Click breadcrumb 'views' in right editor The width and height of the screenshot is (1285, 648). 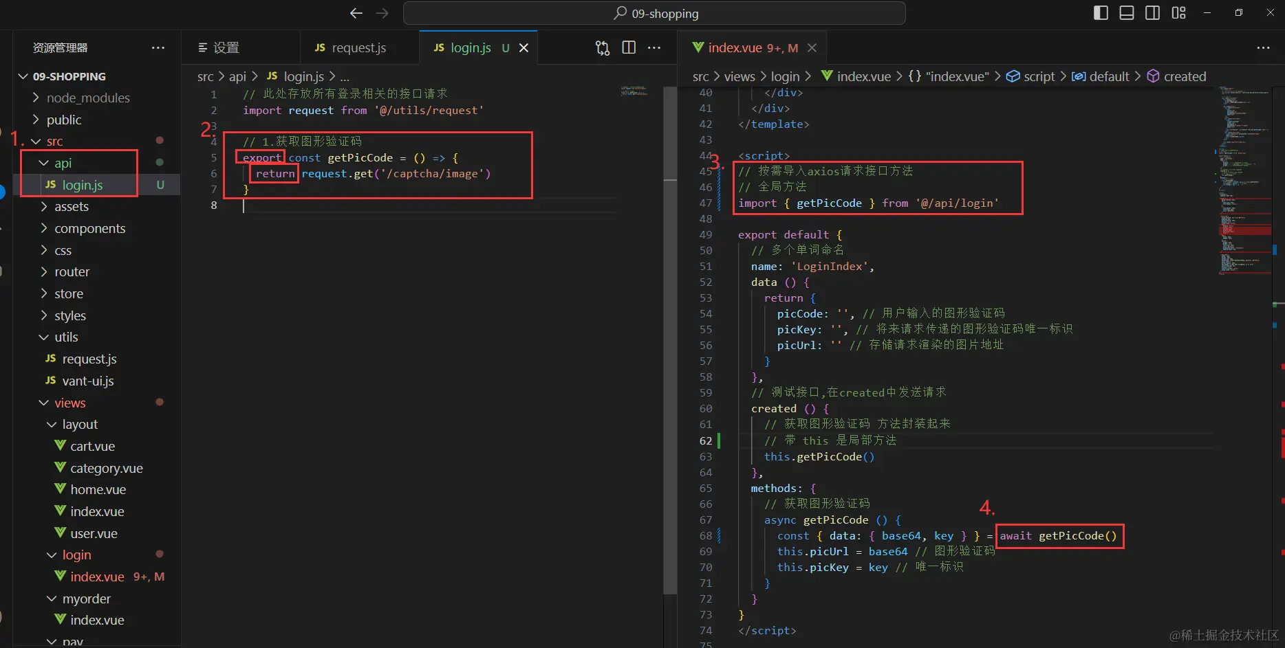(x=739, y=76)
